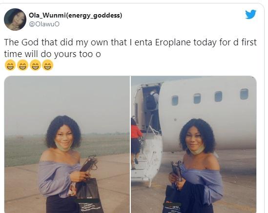Click the third grinning emoji
This screenshot has height=213, width=268.
35,65
